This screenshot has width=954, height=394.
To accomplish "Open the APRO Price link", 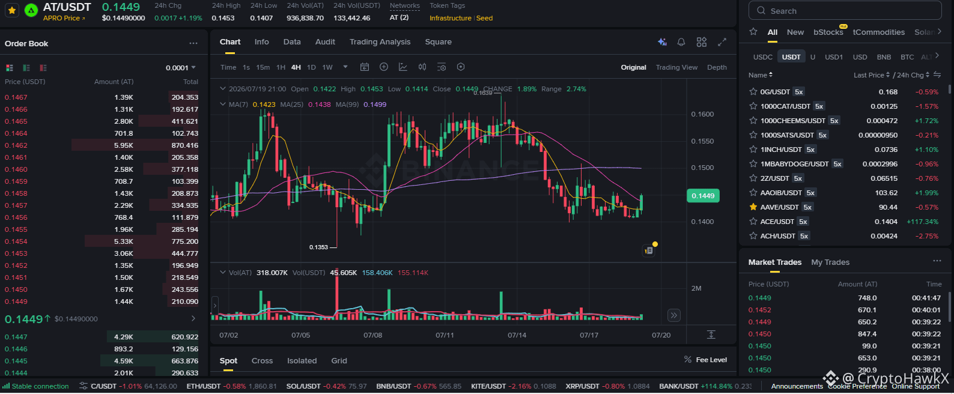I will pos(64,18).
